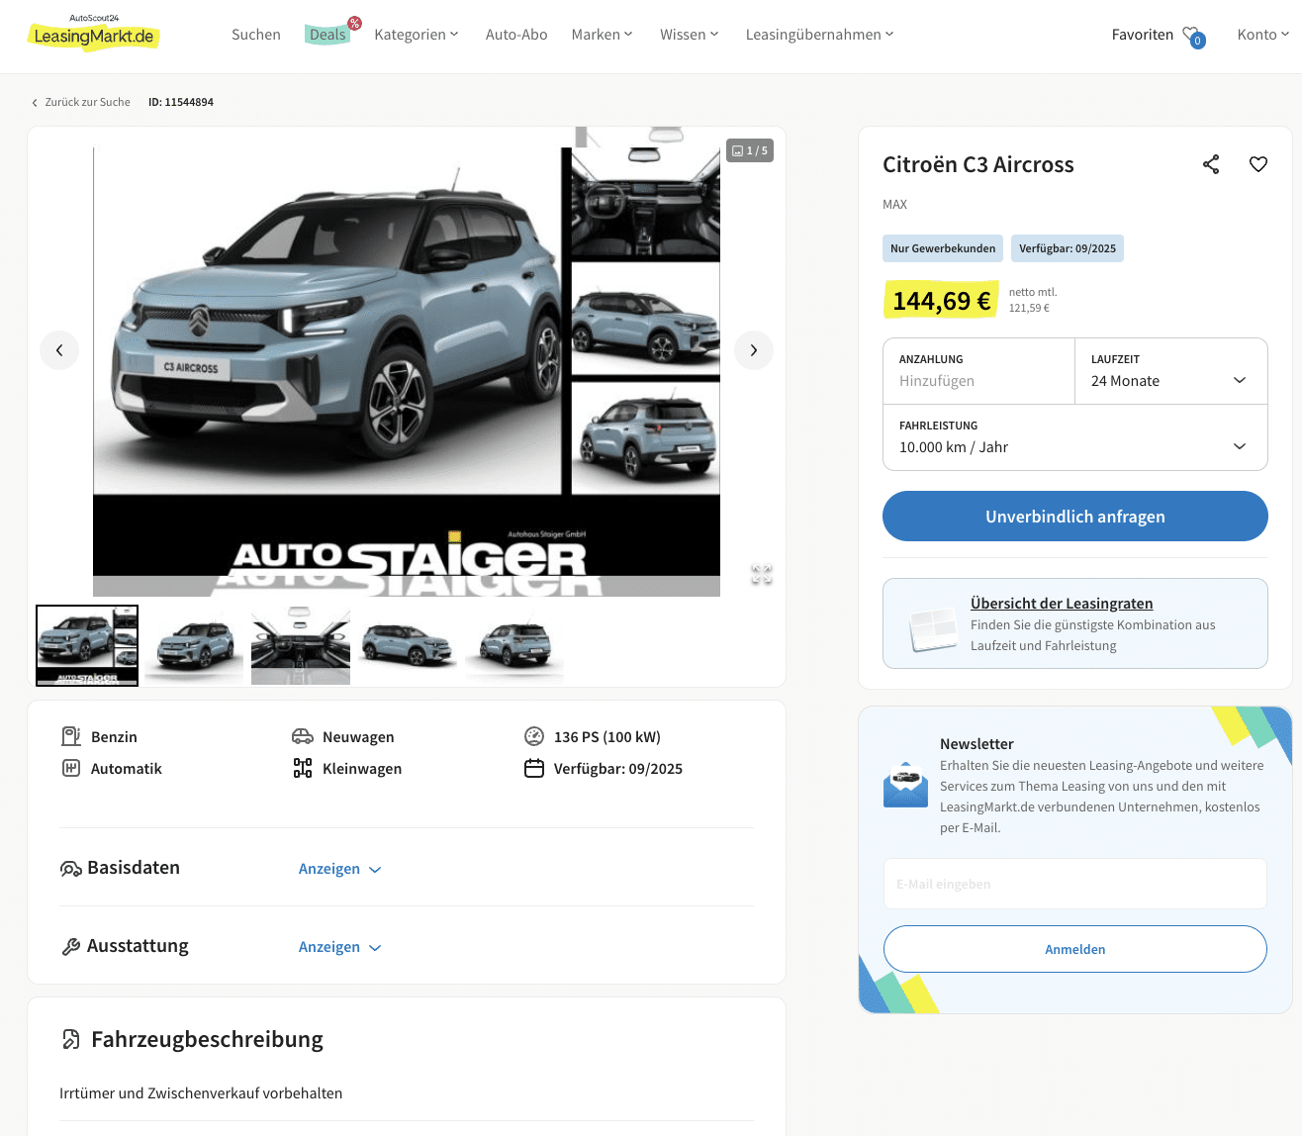
Task: Select the fifth thumbnail rear view
Action: 514,645
